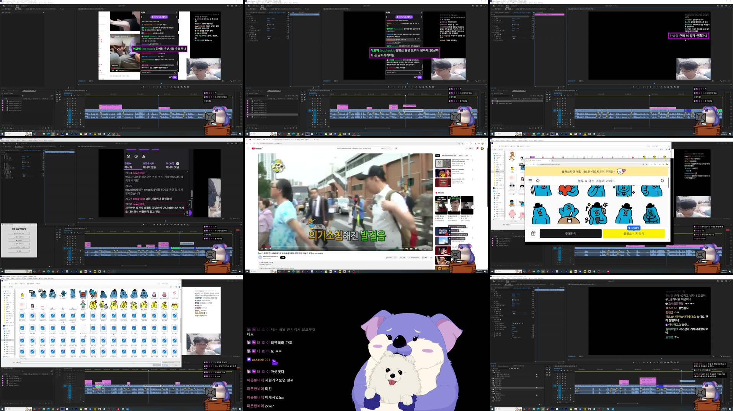Open hamburger menu in the emoticon shop page
This screenshot has width=733, height=411.
pos(530,181)
